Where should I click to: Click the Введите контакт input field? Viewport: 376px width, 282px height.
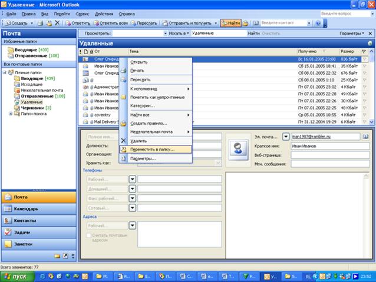tap(283, 23)
